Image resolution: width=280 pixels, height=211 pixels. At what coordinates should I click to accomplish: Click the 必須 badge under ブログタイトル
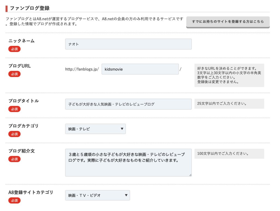pos(14,109)
